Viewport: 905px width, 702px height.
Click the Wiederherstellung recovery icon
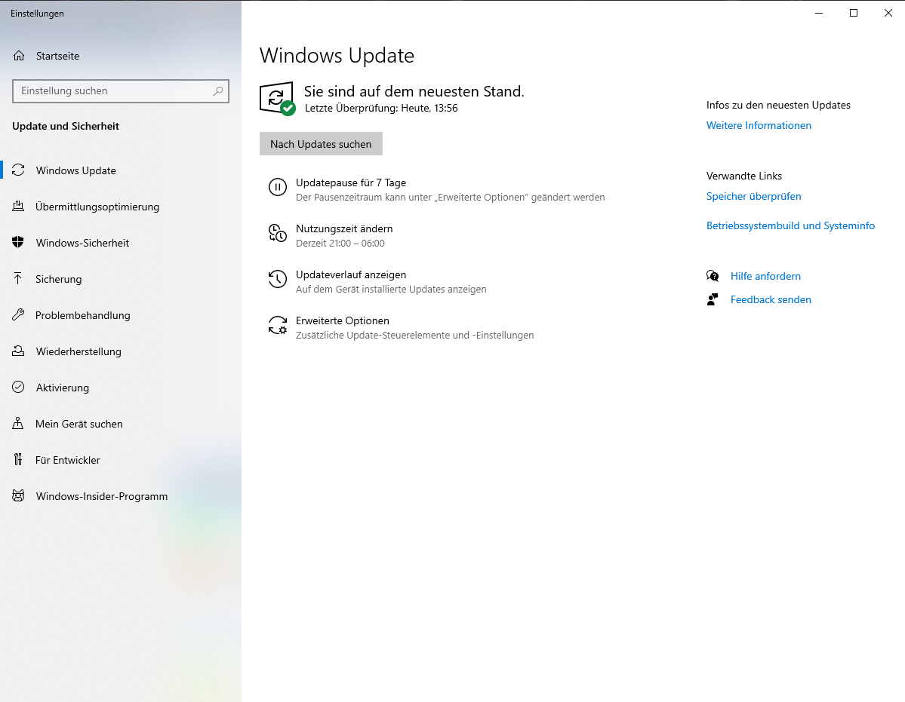(18, 351)
